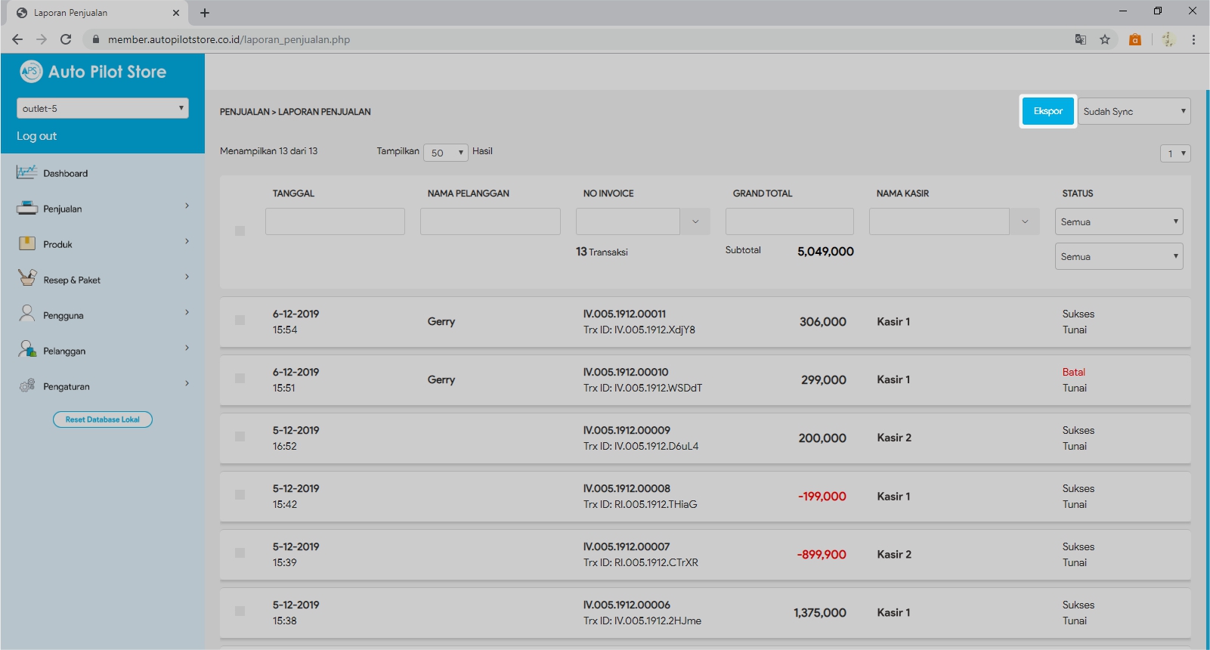Click the Penjualan cash register icon
This screenshot has height=650, width=1210.
point(26,208)
